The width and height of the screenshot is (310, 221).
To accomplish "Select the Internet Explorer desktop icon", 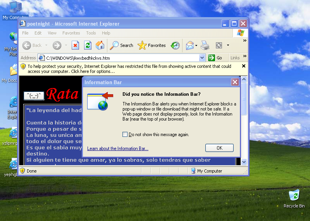I will pyautogui.click(x=12, y=108).
